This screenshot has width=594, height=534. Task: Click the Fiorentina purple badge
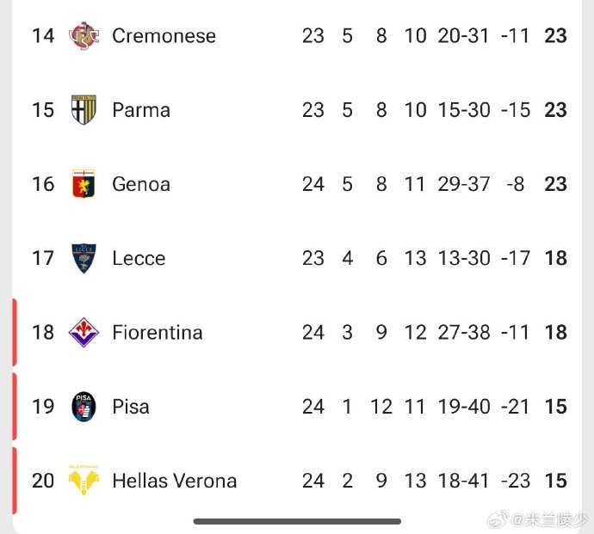84,332
